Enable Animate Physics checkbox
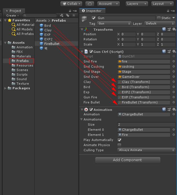The image size is (177, 195). (x=119, y=145)
